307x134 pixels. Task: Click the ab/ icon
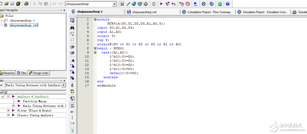(72, 112)
